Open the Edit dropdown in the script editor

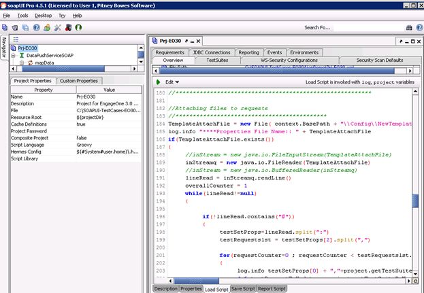(172, 82)
